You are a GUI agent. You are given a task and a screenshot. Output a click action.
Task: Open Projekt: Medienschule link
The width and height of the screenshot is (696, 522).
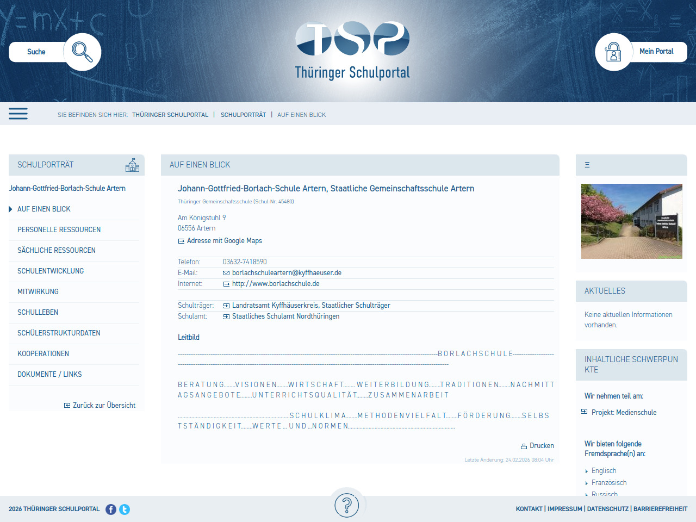pyautogui.click(x=624, y=413)
